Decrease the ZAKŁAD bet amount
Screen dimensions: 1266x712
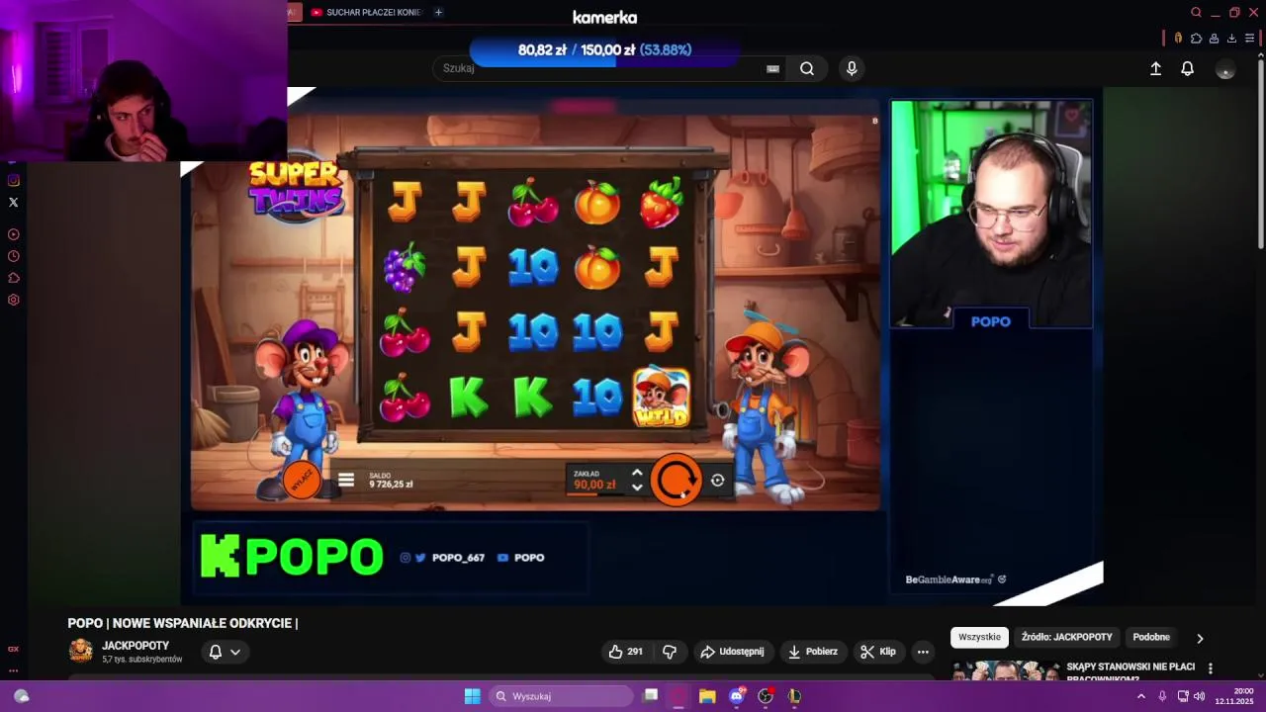(x=637, y=488)
